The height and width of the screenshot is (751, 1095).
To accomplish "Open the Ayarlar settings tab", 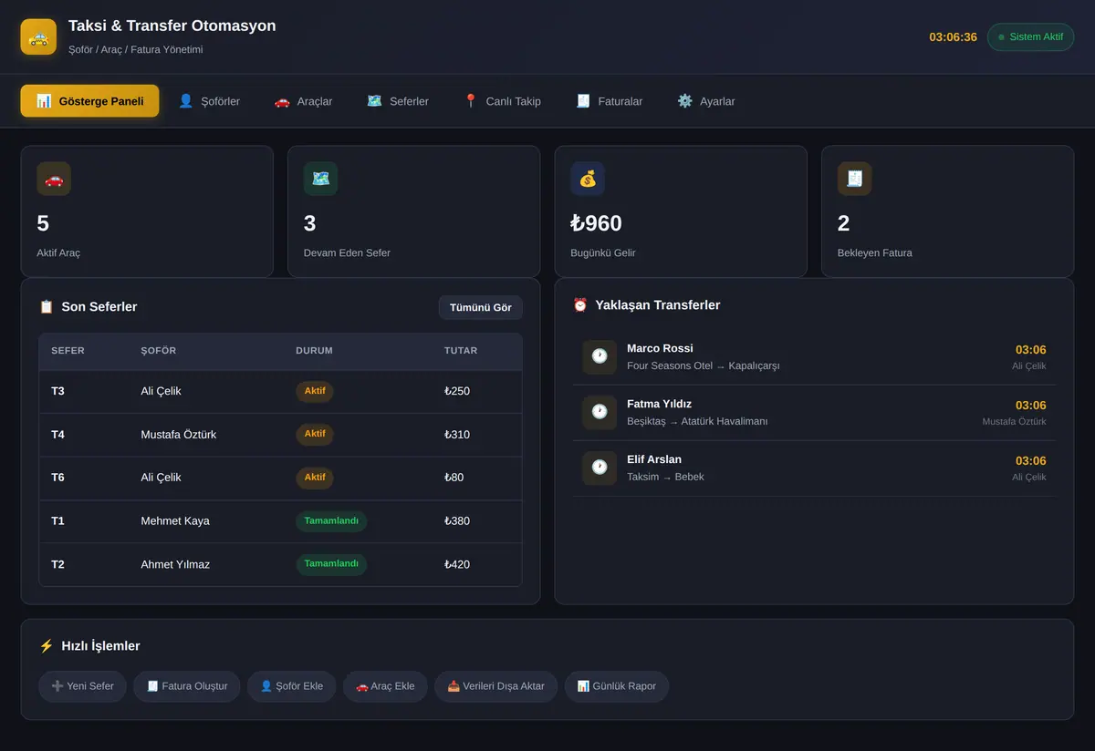I will pos(705,101).
